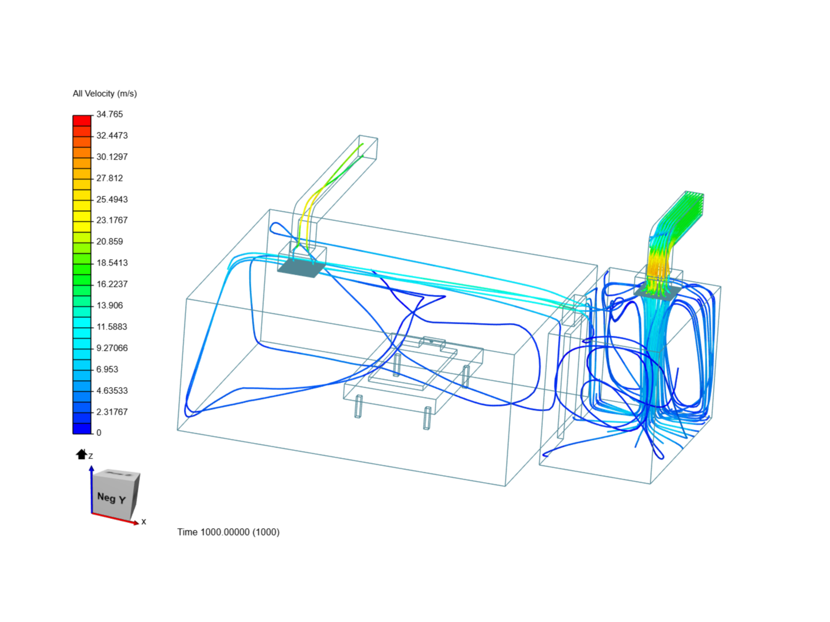The image size is (830, 622).
Task: Click the legend value 4.63533
Action: point(112,390)
